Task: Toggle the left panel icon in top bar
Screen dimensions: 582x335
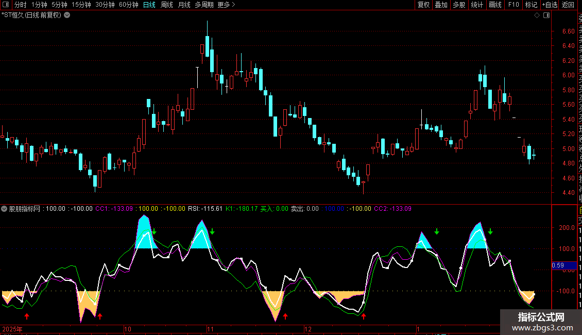Action: tap(6, 5)
